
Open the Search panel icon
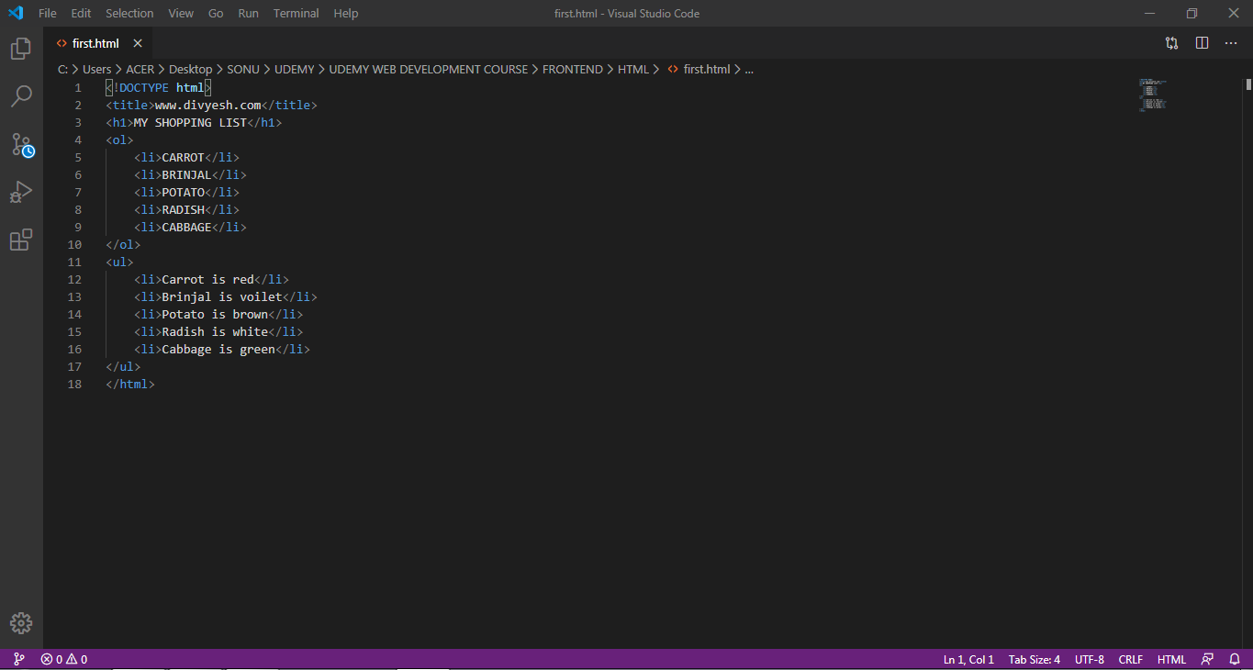click(x=20, y=95)
